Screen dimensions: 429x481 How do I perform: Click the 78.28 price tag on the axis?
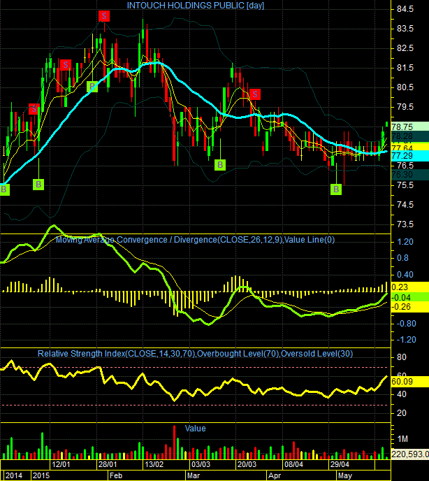coord(410,136)
